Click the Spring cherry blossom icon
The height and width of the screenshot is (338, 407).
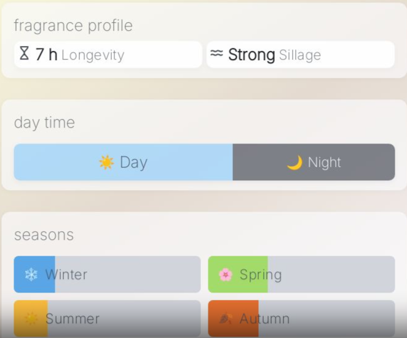(226, 274)
